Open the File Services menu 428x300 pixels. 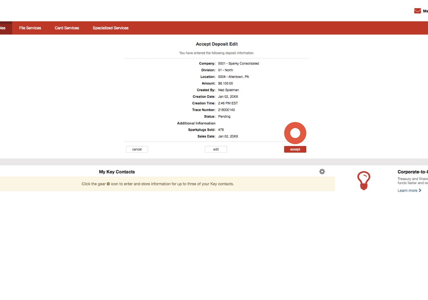(30, 28)
